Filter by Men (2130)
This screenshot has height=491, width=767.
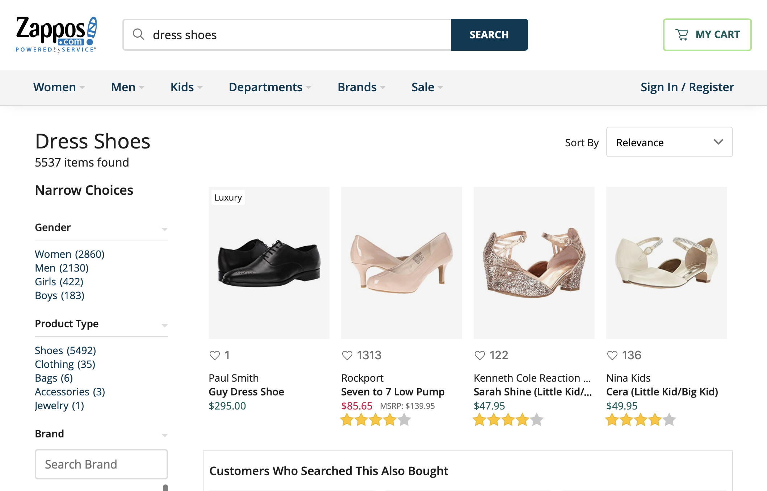pyautogui.click(x=62, y=268)
